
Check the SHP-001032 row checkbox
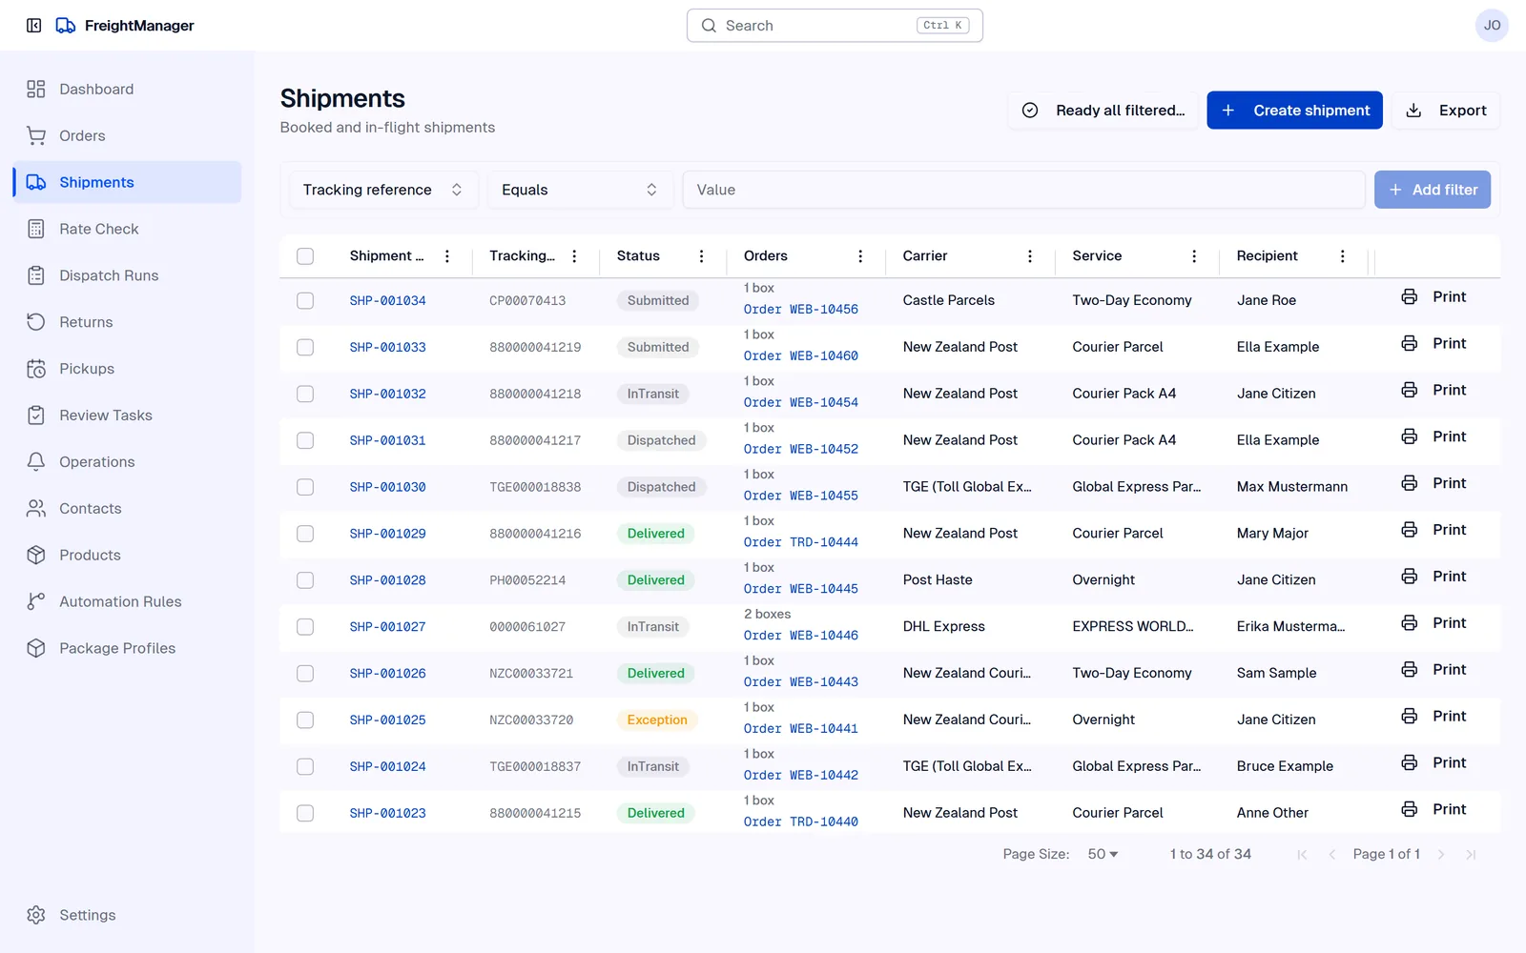305,394
